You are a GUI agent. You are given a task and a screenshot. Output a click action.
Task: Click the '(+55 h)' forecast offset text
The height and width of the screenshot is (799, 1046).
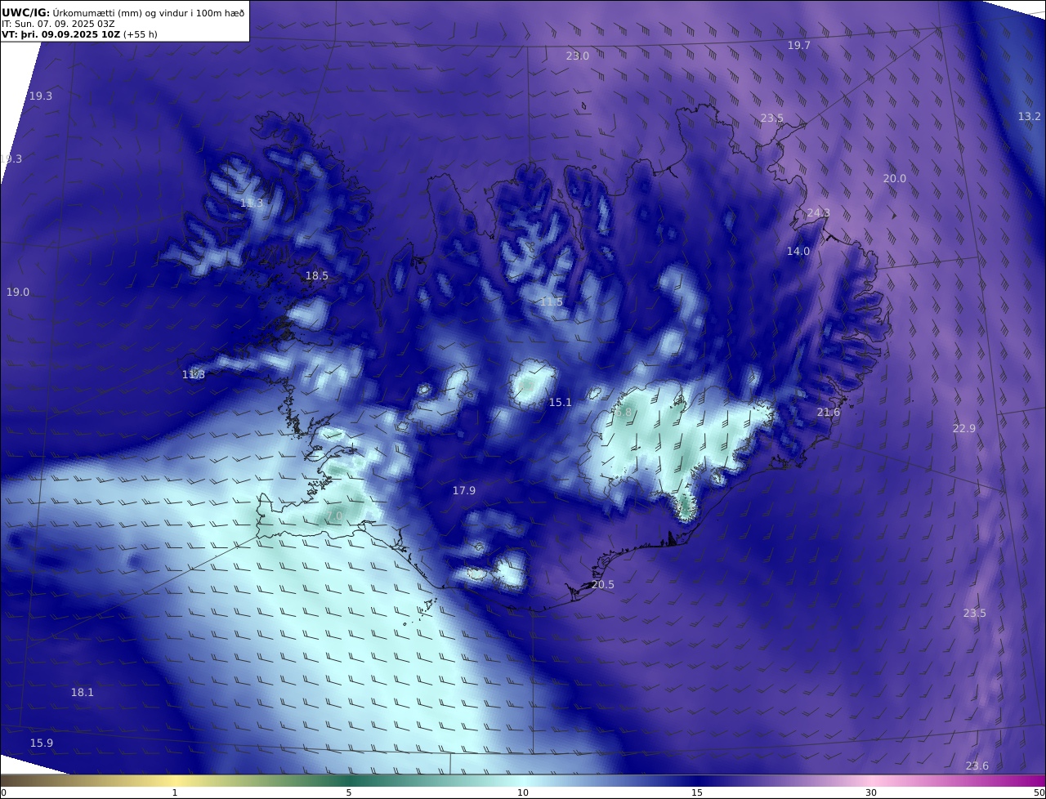pos(141,35)
